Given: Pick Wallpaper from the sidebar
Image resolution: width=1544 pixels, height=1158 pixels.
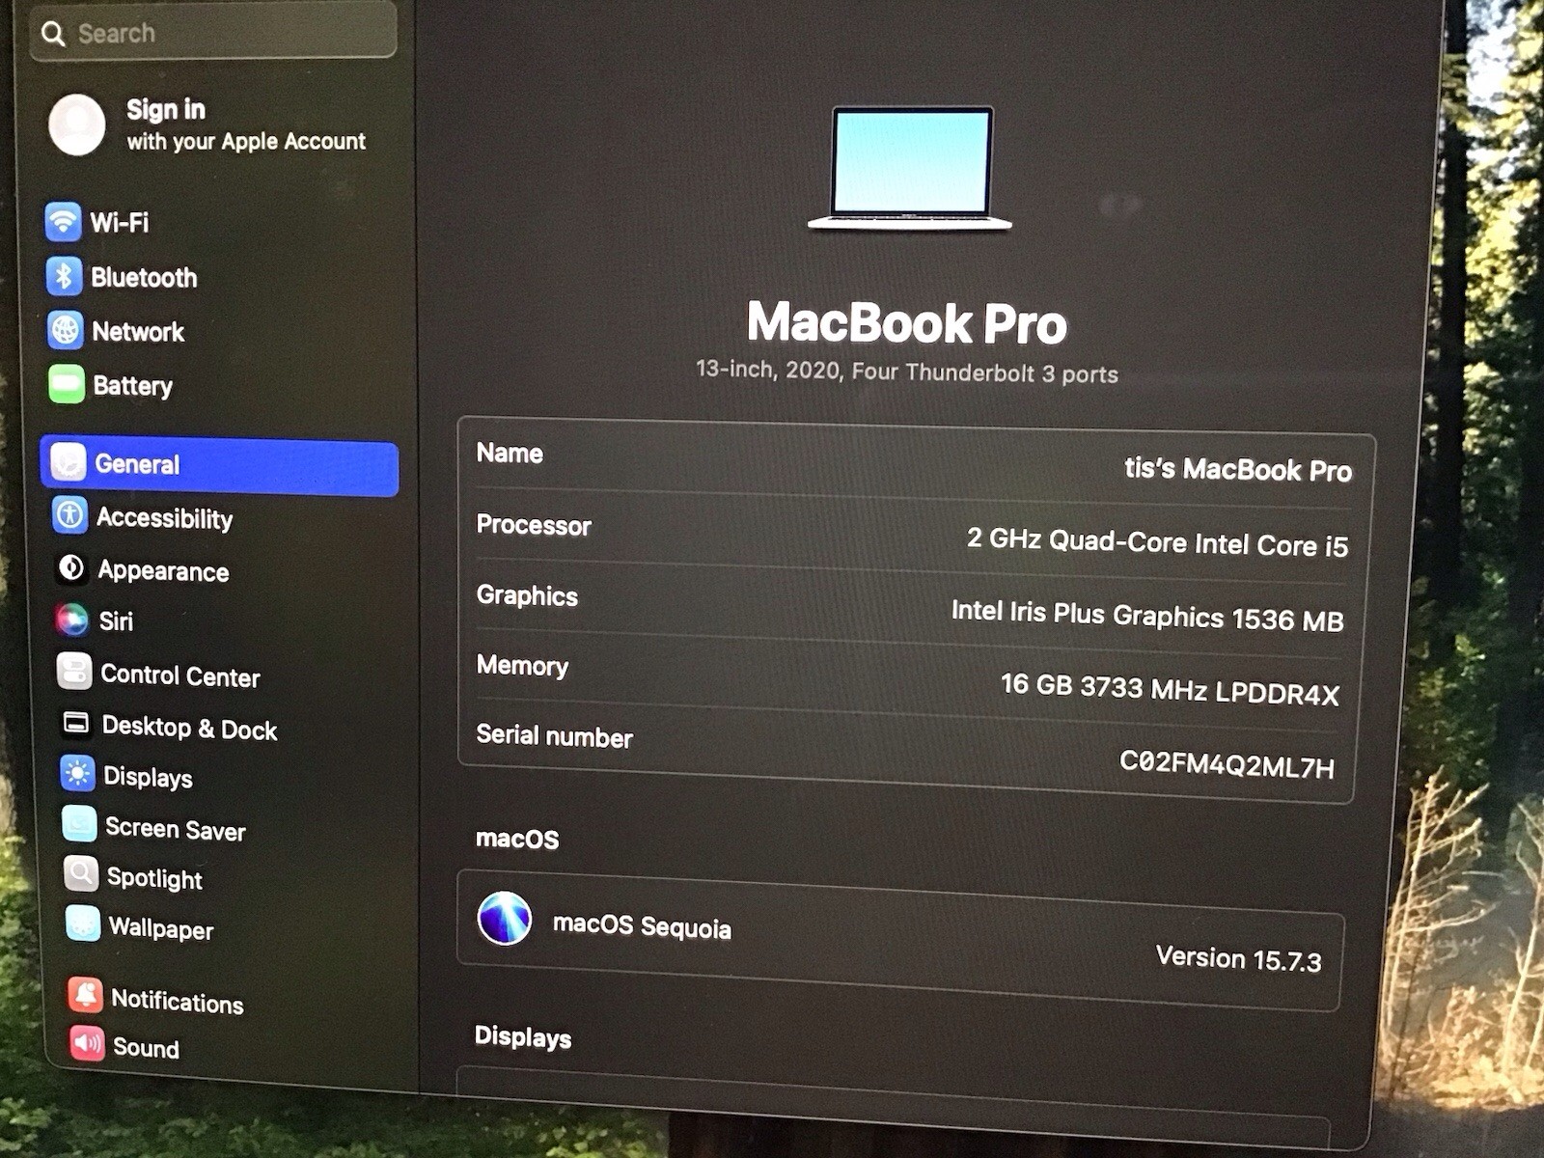Looking at the screenshot, I should coord(161,928).
